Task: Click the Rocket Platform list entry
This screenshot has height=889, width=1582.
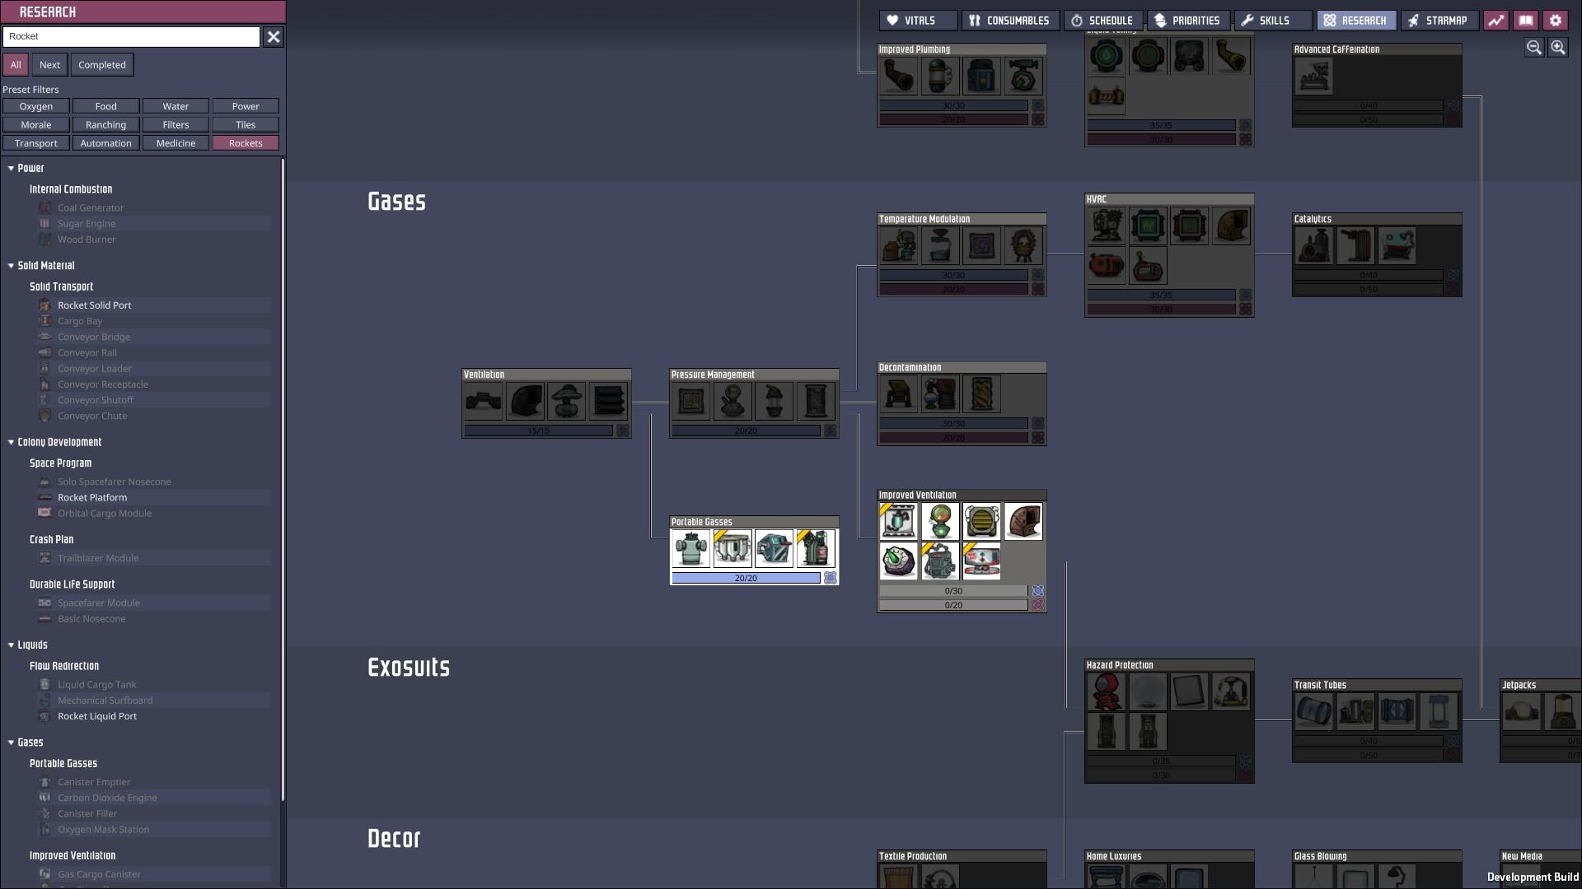Action: (x=92, y=498)
